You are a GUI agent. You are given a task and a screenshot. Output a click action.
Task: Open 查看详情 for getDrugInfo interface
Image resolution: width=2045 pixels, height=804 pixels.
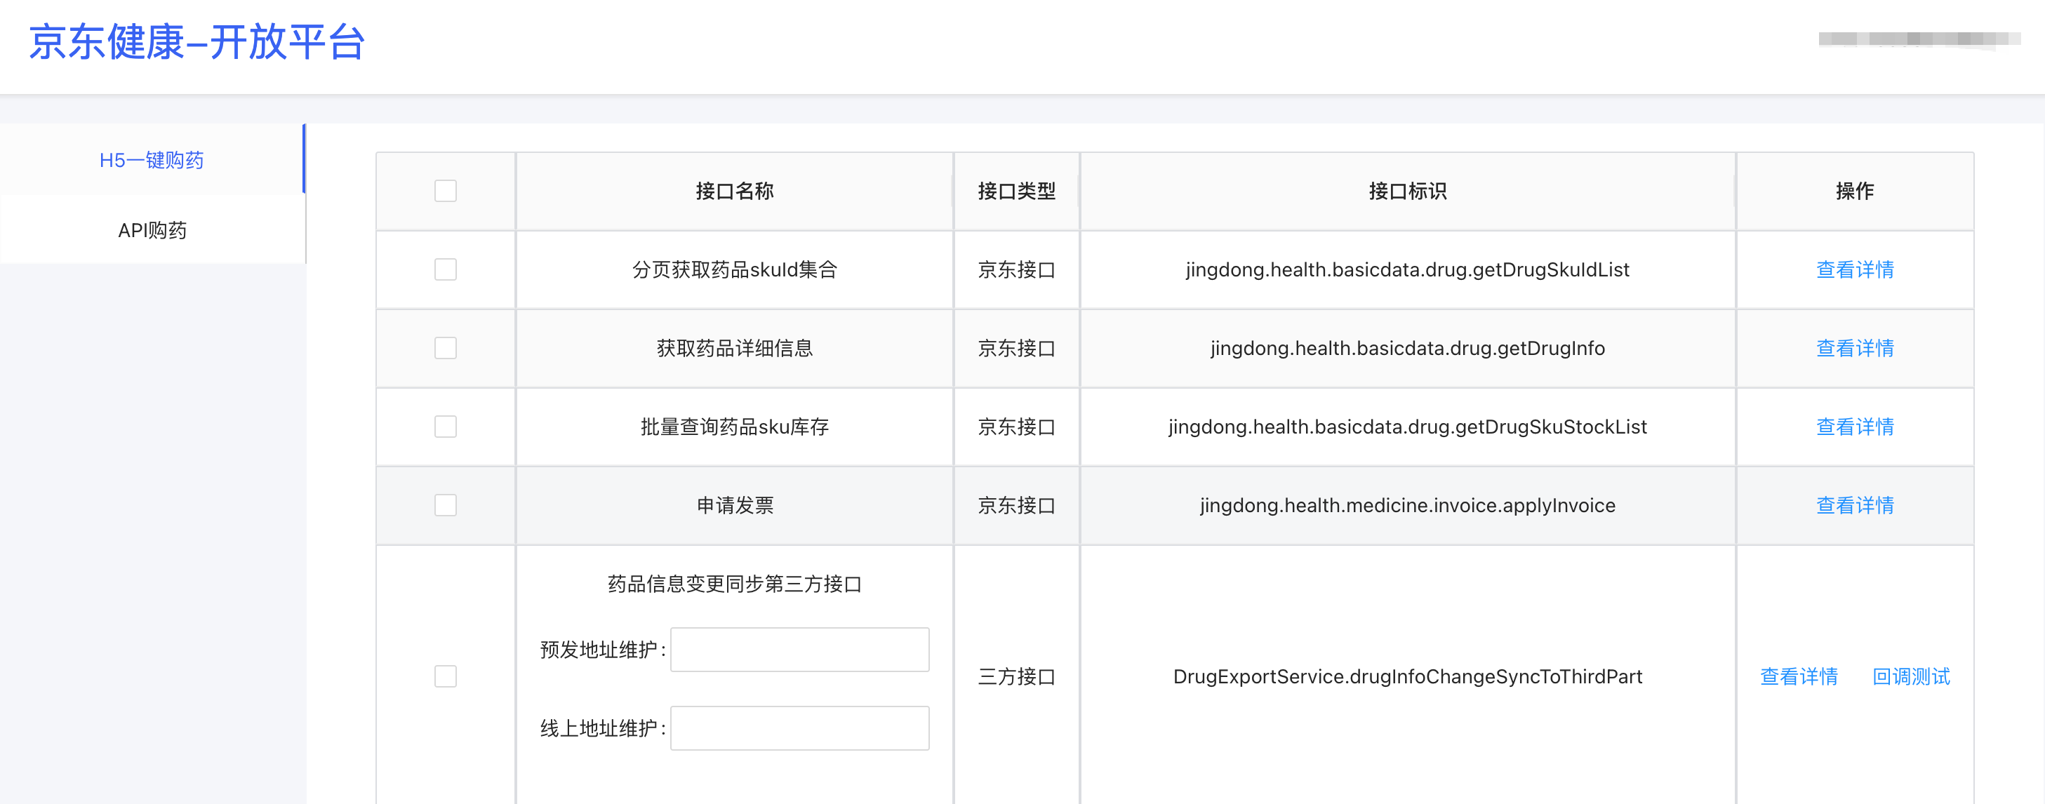[x=1855, y=349]
